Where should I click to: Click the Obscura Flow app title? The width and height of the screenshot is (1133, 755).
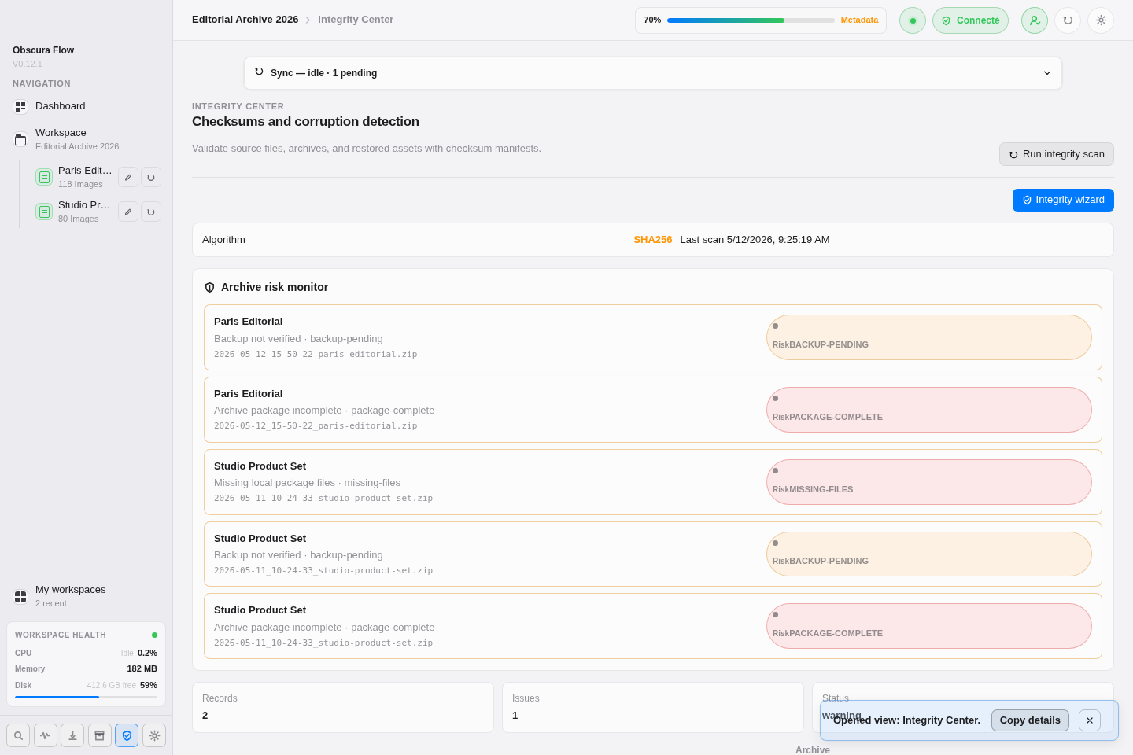43,50
